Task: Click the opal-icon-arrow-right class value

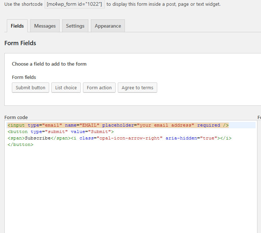Action: [x=129, y=138]
